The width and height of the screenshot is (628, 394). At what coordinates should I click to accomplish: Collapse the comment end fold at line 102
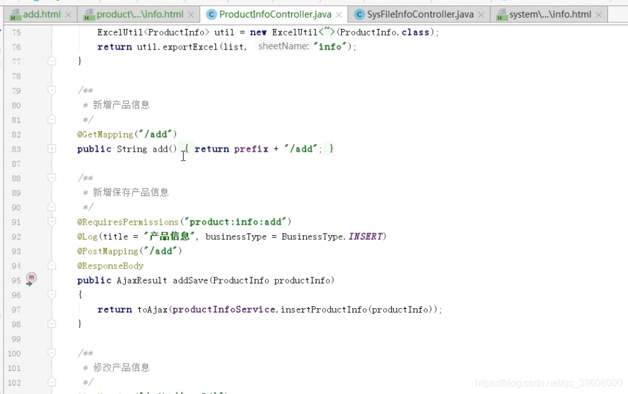pos(51,383)
